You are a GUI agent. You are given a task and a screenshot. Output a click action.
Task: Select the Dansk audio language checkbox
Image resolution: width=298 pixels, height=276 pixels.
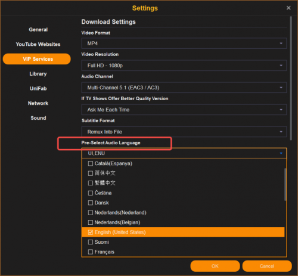coord(91,203)
